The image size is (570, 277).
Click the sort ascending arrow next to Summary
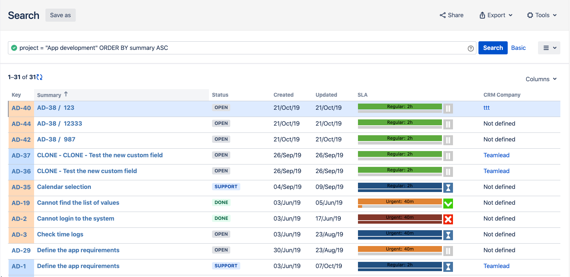(66, 94)
